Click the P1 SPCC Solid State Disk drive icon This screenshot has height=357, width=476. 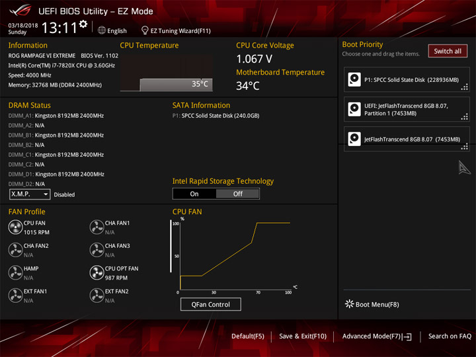[354, 79]
